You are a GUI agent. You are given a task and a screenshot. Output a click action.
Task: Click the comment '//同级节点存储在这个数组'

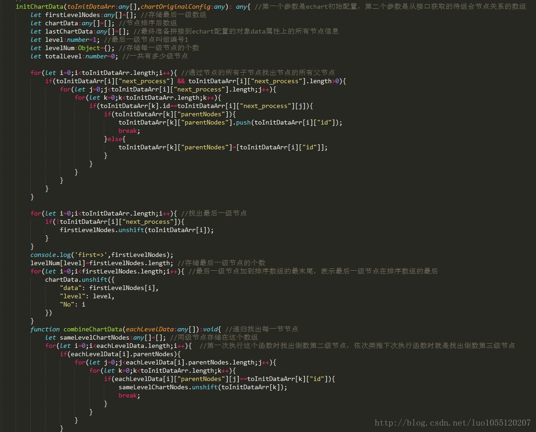point(214,338)
